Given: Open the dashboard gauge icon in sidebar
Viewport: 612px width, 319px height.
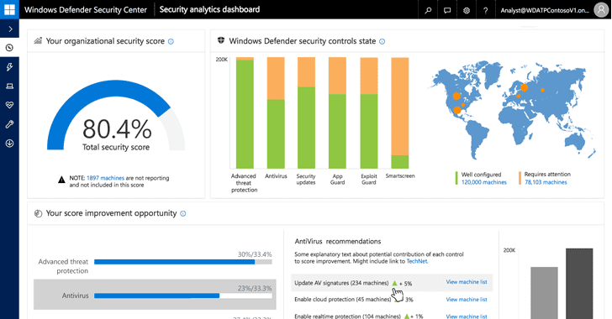Looking at the screenshot, I should (x=10, y=48).
